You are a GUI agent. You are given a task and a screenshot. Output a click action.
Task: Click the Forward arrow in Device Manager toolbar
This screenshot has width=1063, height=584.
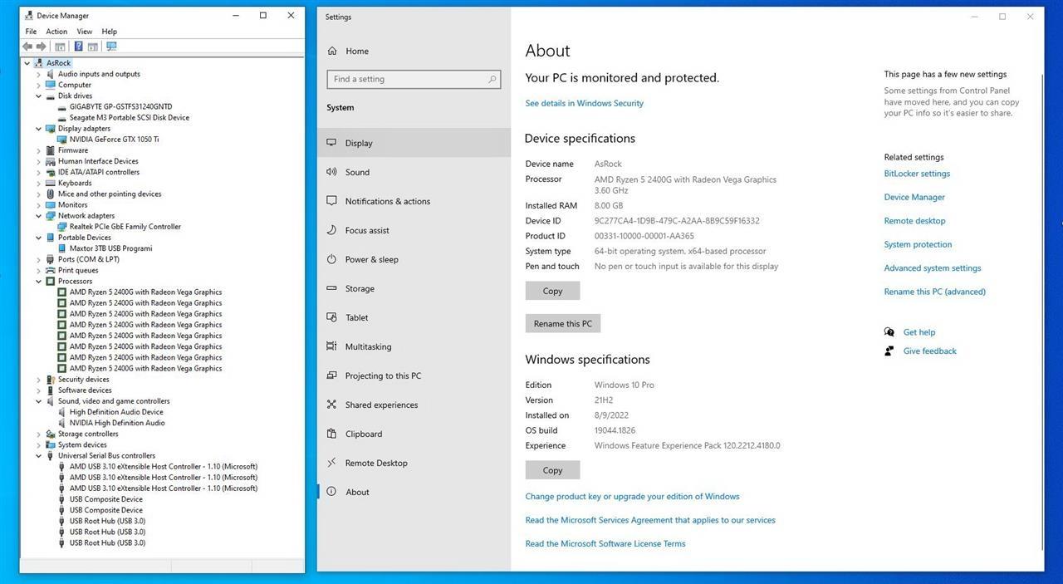pyautogui.click(x=41, y=47)
